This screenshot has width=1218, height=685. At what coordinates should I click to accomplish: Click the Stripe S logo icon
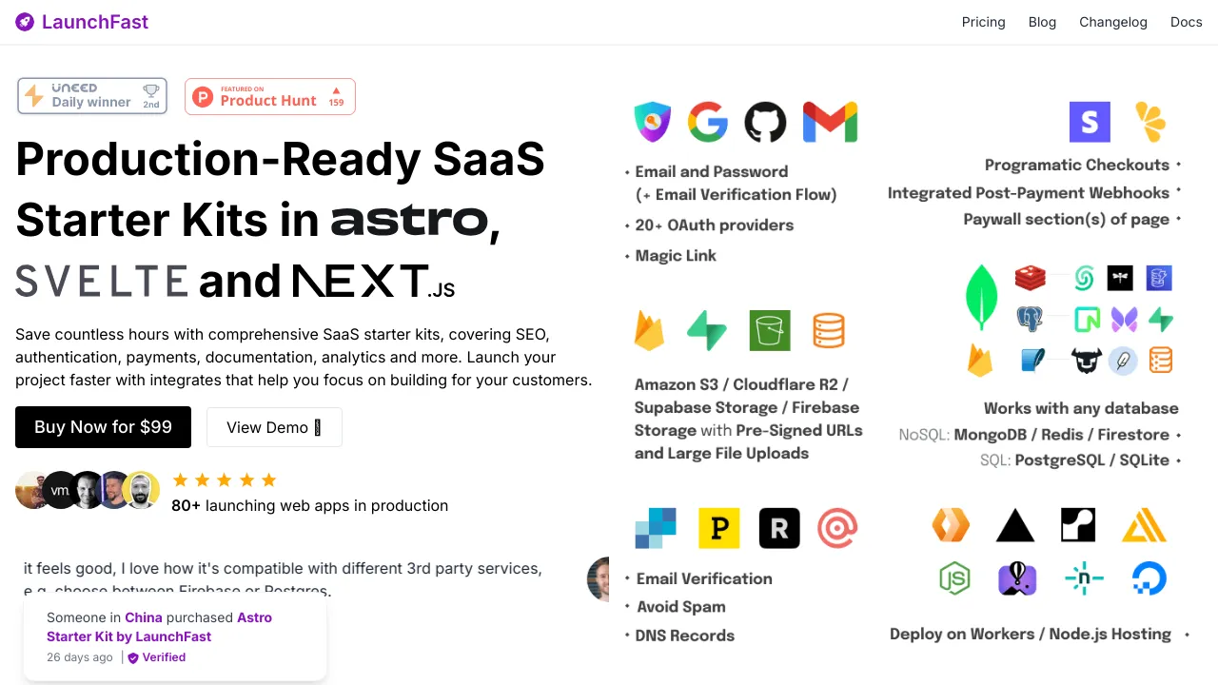1090,123
